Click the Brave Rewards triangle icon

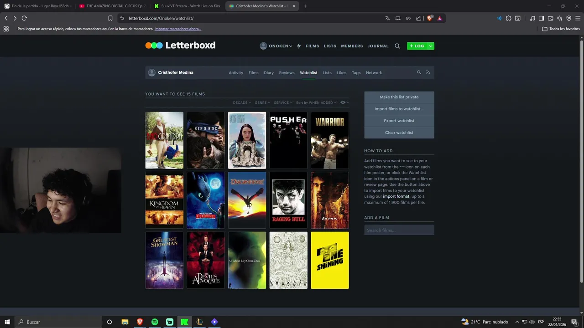[440, 18]
